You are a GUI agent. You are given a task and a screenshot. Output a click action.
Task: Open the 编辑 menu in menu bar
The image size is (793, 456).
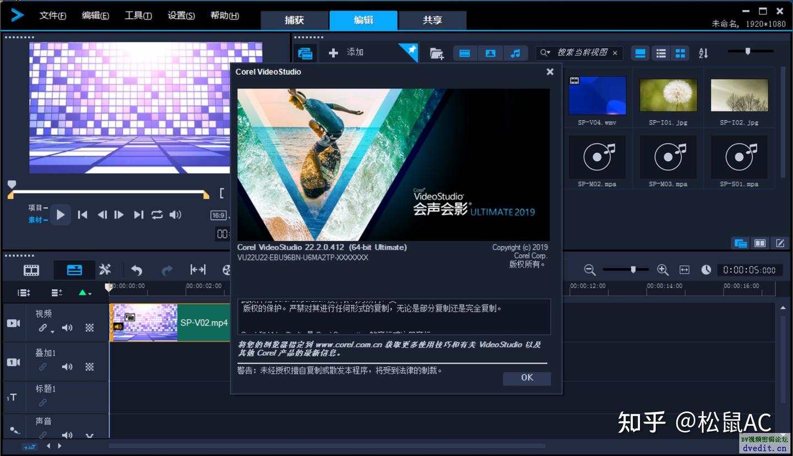[95, 15]
